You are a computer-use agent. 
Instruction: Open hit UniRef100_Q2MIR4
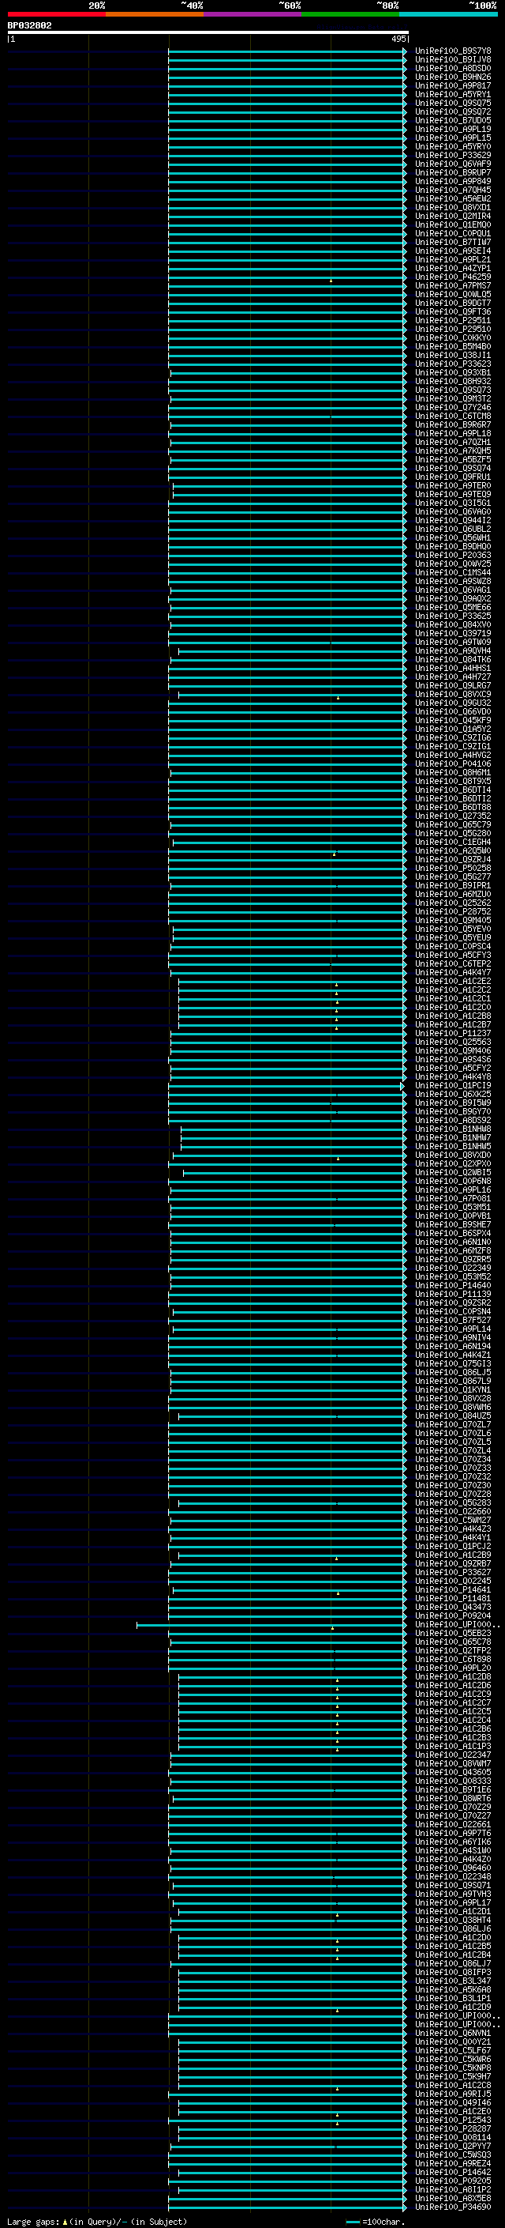(x=453, y=217)
